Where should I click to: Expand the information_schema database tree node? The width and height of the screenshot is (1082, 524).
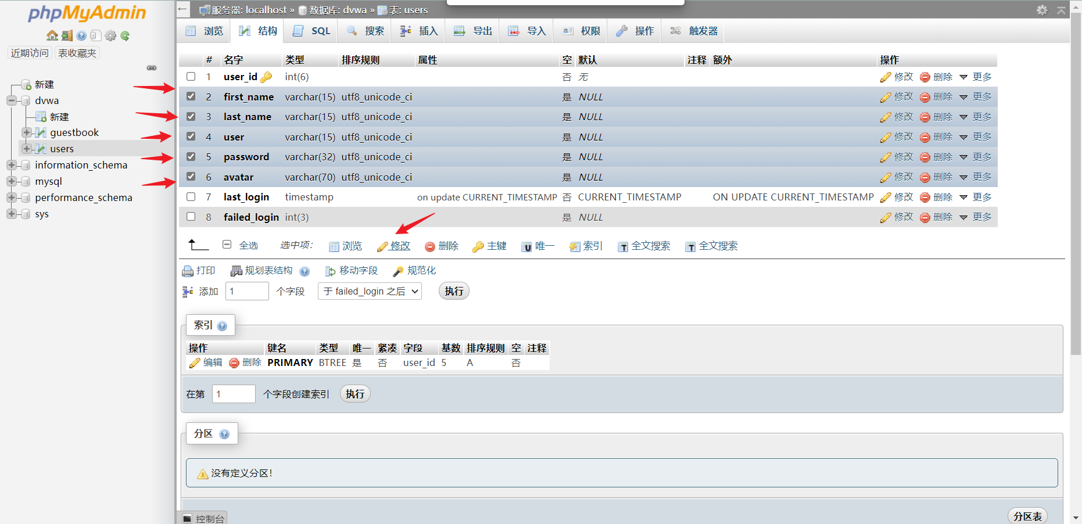click(11, 165)
